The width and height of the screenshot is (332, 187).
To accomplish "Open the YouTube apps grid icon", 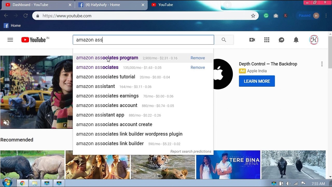I will click(267, 40).
